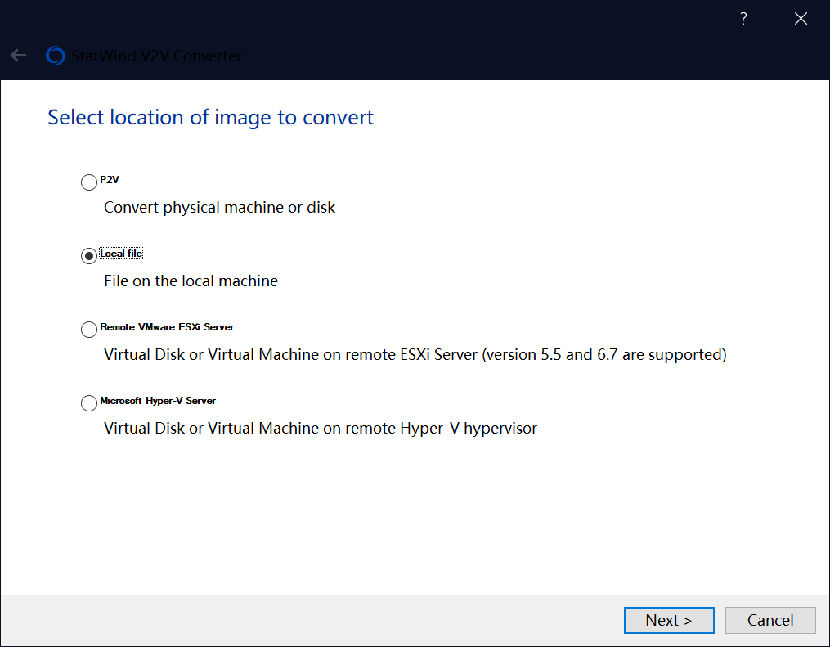Click the Next button to proceed

click(669, 620)
